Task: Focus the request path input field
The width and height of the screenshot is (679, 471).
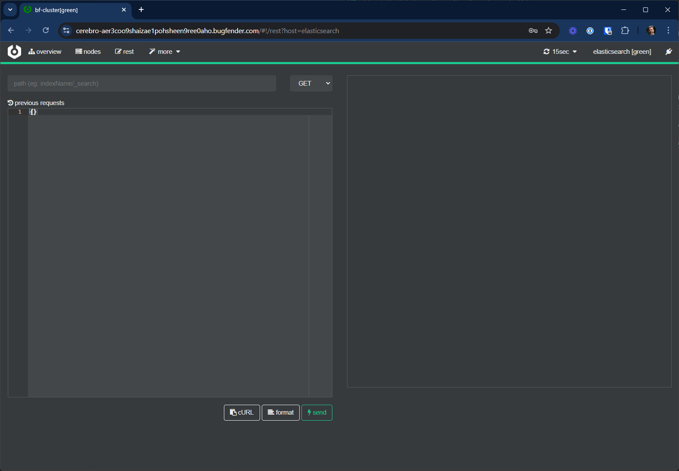Action: click(x=142, y=84)
